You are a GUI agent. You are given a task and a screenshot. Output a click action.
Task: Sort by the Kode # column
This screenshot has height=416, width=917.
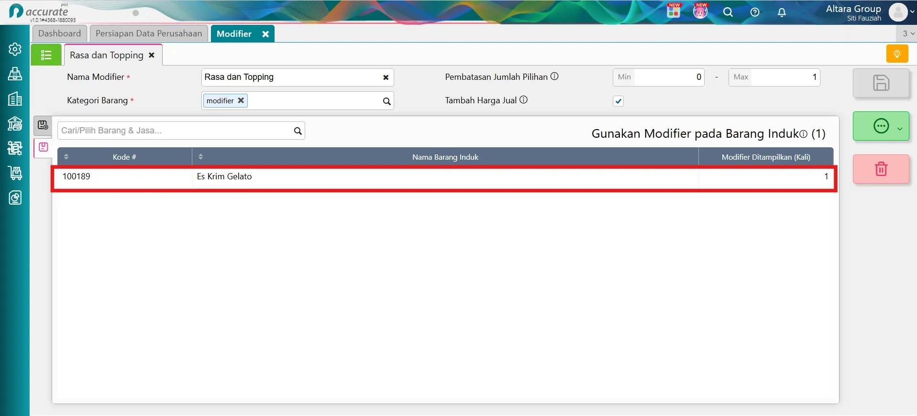pyautogui.click(x=124, y=157)
